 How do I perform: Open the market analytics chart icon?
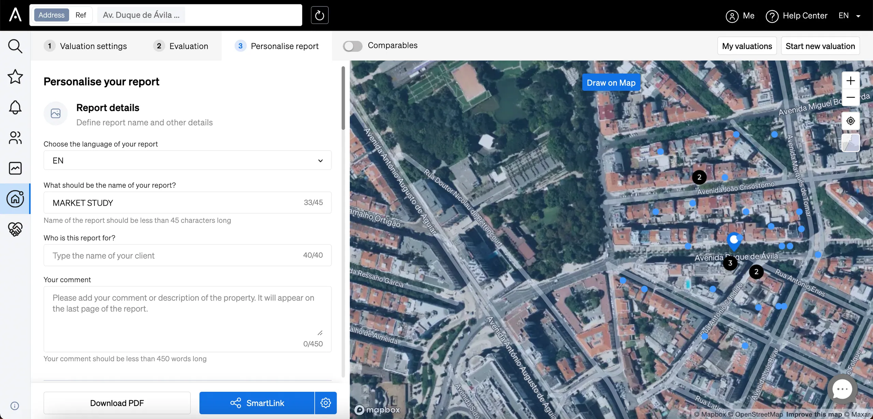point(15,168)
